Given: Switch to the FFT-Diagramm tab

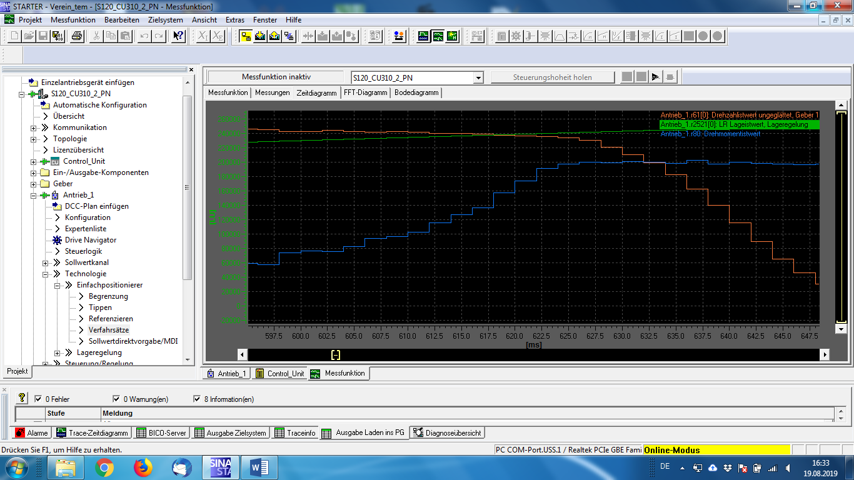Looking at the screenshot, I should click(x=366, y=92).
